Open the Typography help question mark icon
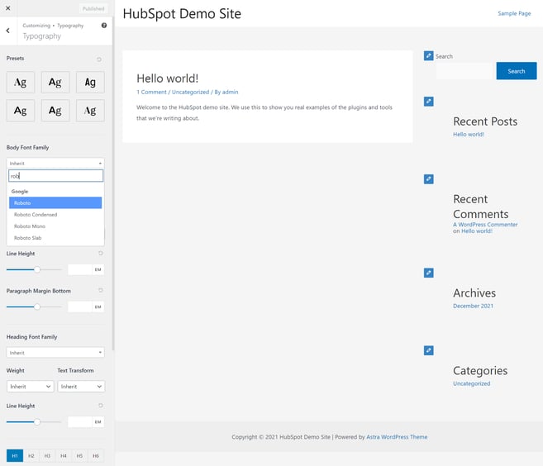 104,26
